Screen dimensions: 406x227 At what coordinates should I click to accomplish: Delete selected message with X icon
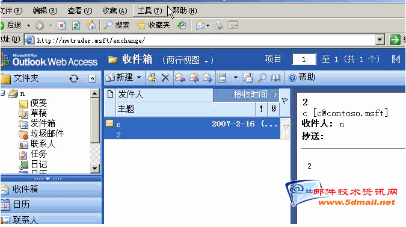coord(165,78)
